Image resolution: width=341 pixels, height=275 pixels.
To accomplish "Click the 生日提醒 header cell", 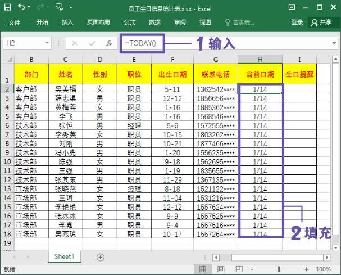I will [x=299, y=74].
